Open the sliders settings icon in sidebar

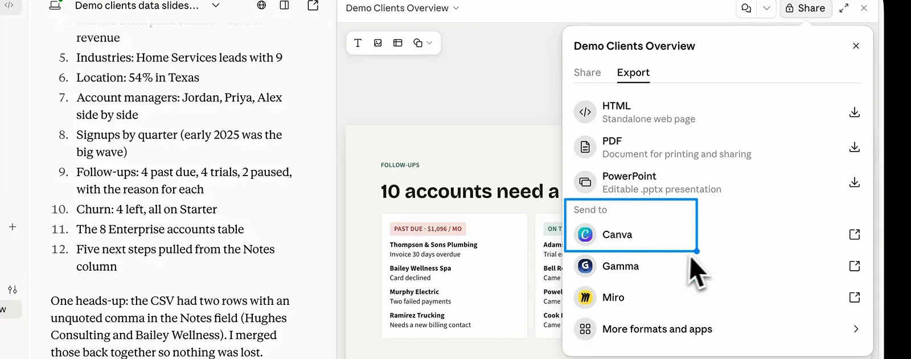(x=13, y=289)
